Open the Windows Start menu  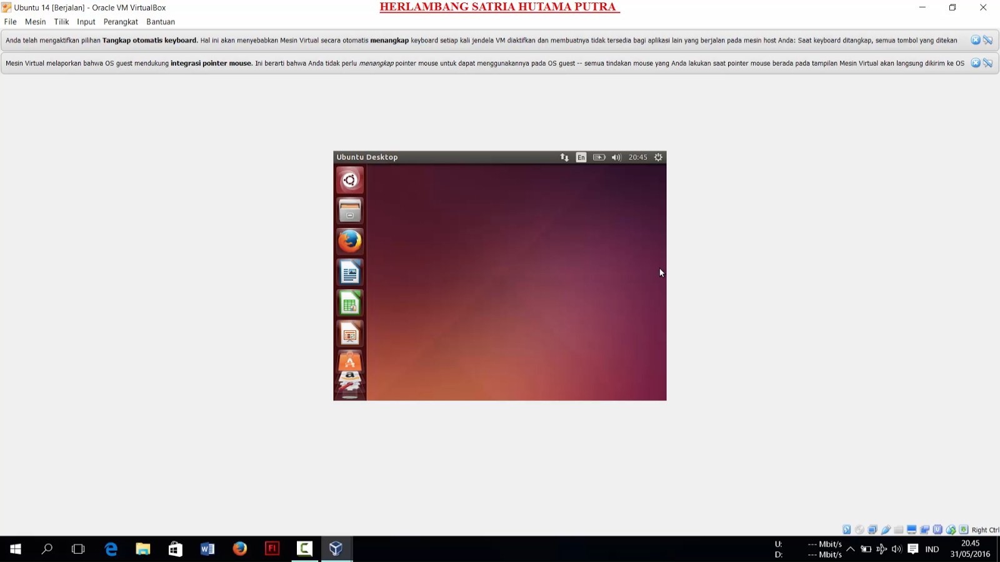(16, 549)
